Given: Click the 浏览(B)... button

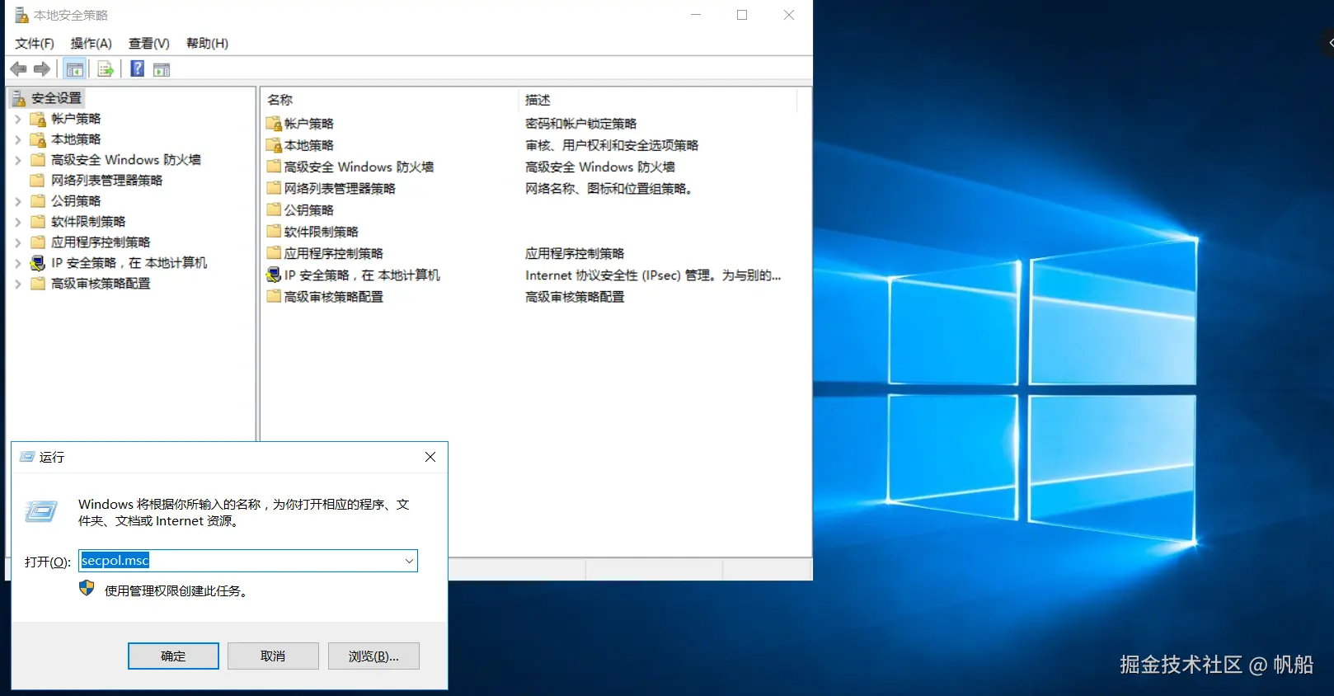Looking at the screenshot, I should click(x=373, y=656).
